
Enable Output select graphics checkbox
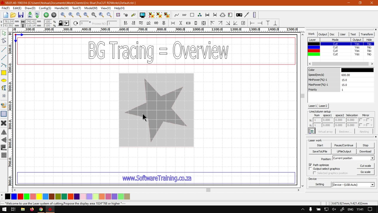[310, 169]
